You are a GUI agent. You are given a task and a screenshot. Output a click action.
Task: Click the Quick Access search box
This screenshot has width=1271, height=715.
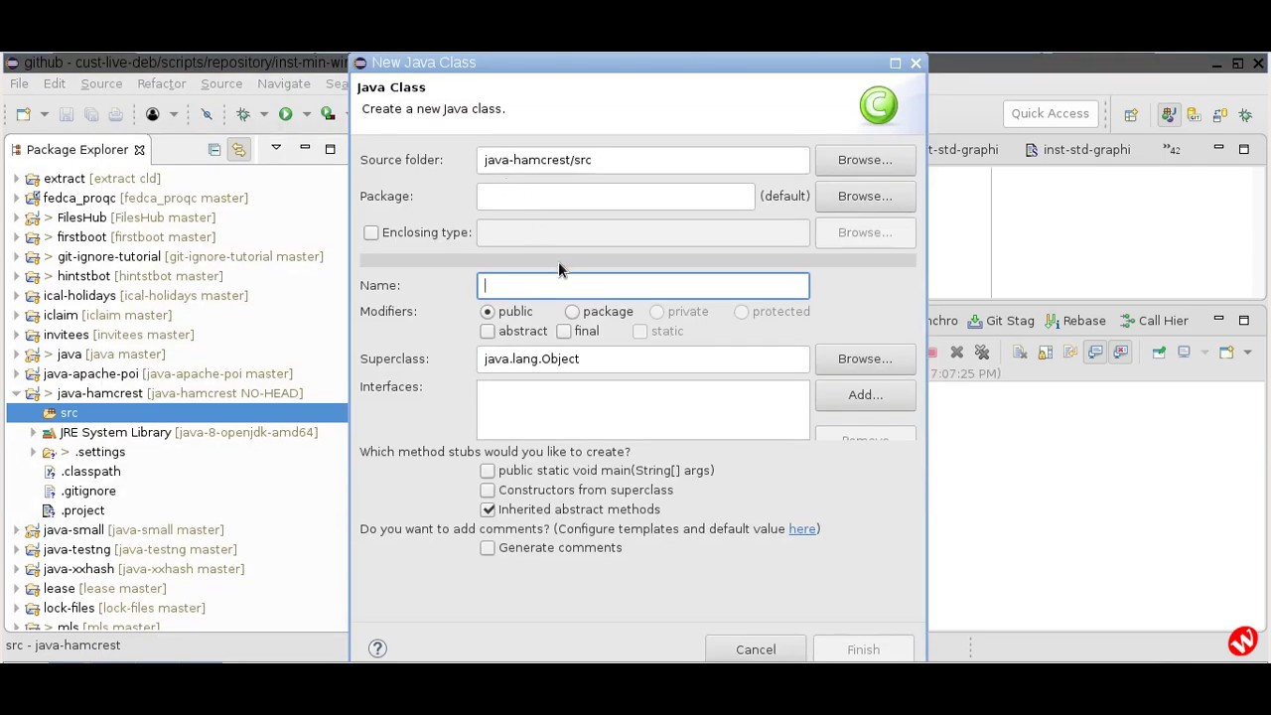[x=1050, y=114]
